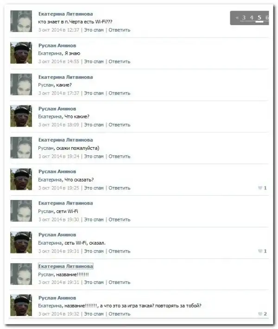Reply to the 'название!!!!!!!' comment at 19:31
This screenshot has width=278, height=329.
point(120,283)
